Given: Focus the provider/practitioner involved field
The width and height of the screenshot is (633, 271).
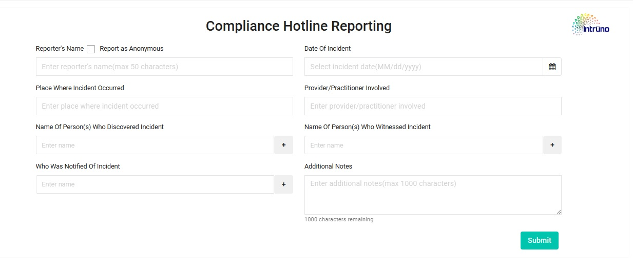Looking at the screenshot, I should 432,106.
